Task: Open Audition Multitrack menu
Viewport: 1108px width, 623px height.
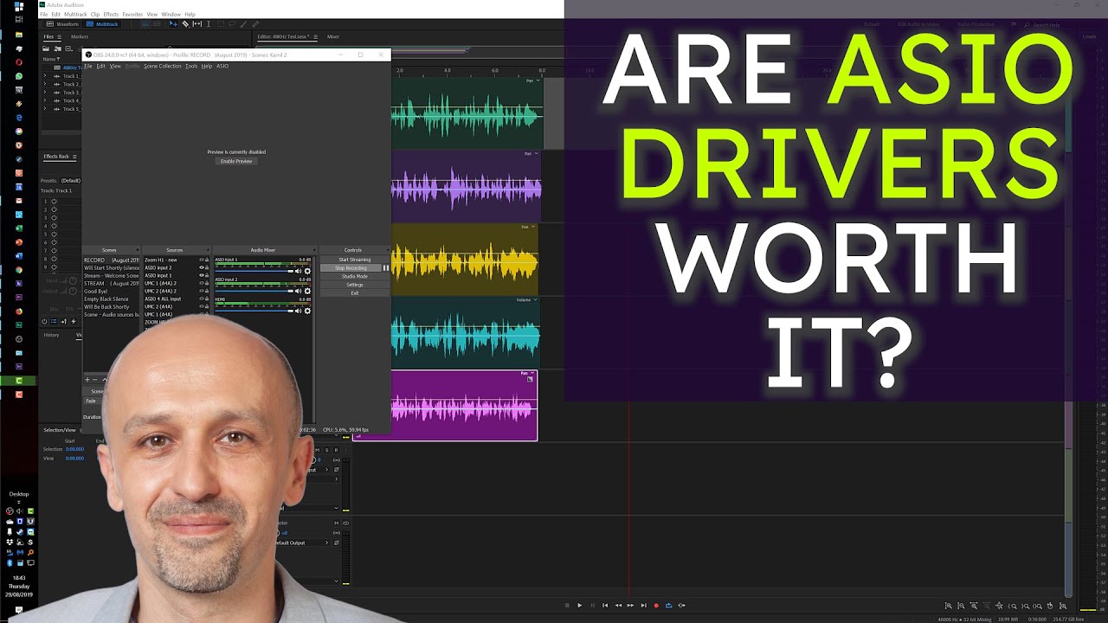Action: coord(75,14)
